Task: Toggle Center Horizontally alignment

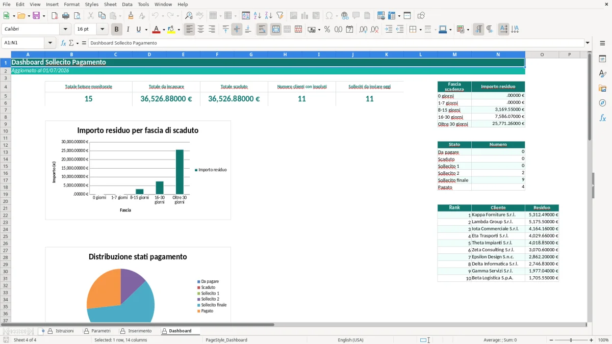Action: click(x=200, y=30)
